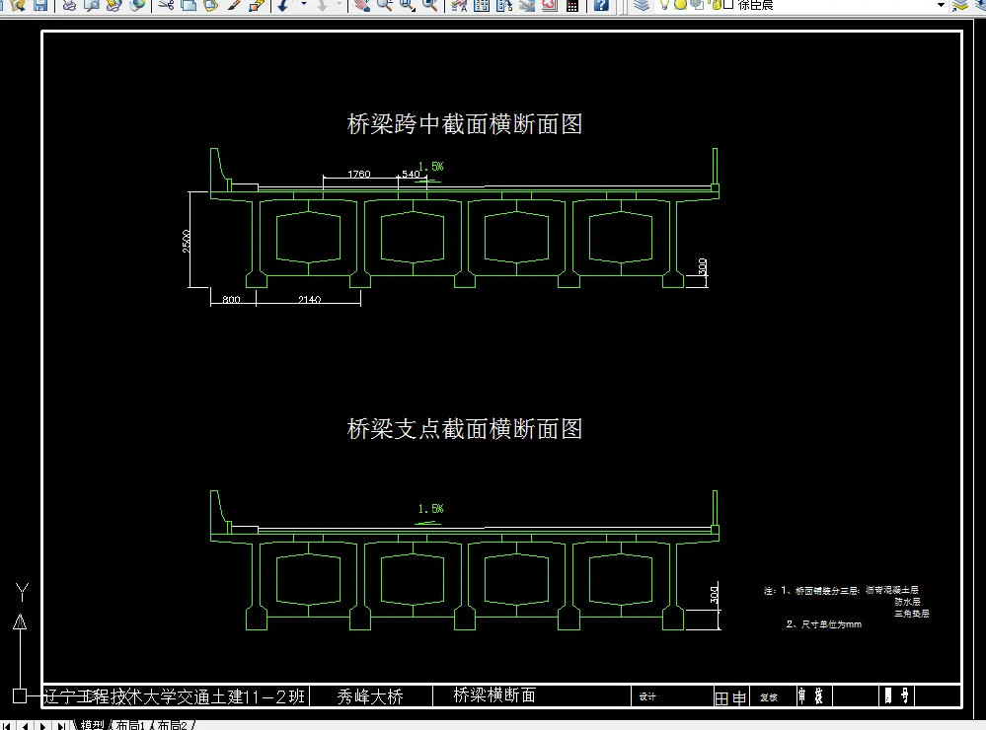Click the note 尺寸单位为mm

pos(831,624)
